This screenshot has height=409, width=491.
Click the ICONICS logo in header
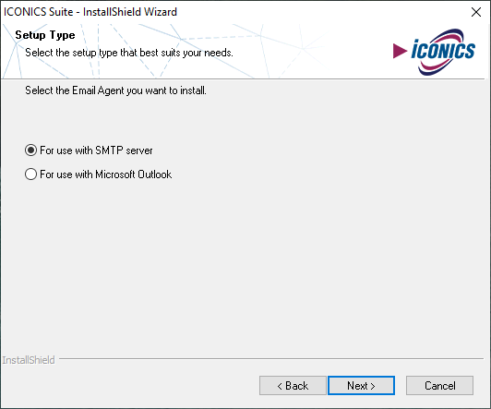434,52
